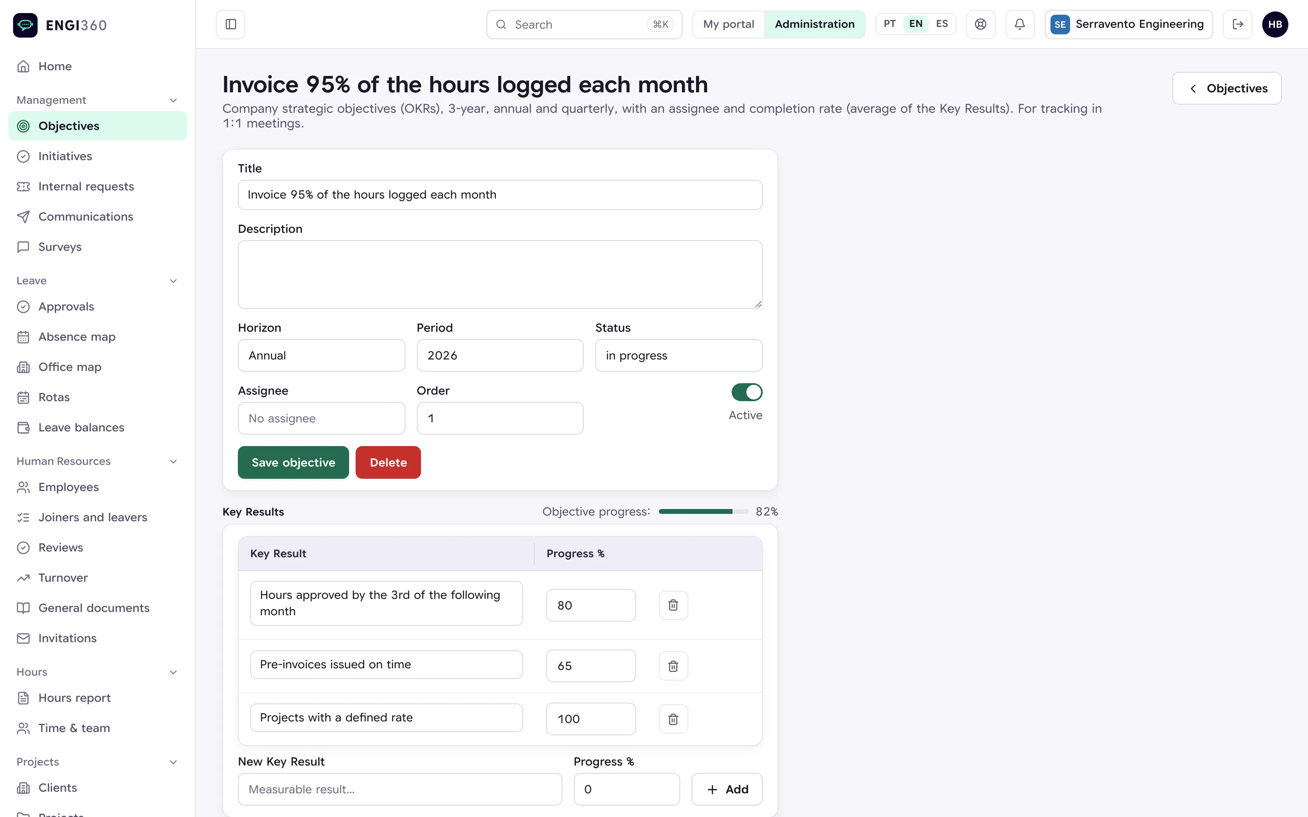This screenshot has height=817, width=1308.
Task: Open the HB user avatar
Action: tap(1274, 25)
